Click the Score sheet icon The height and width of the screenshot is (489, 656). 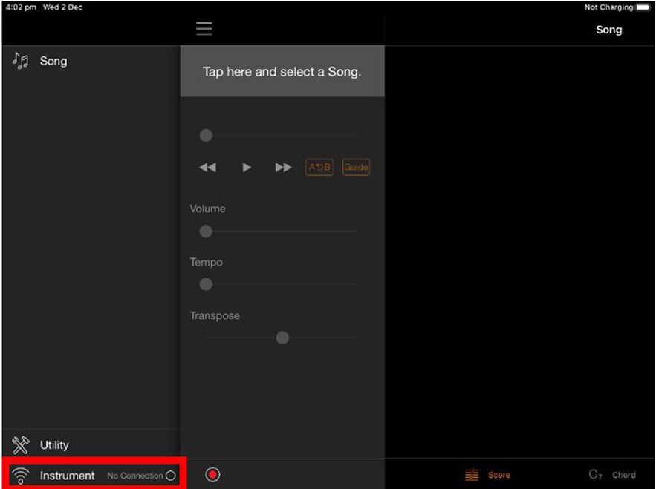(x=472, y=475)
